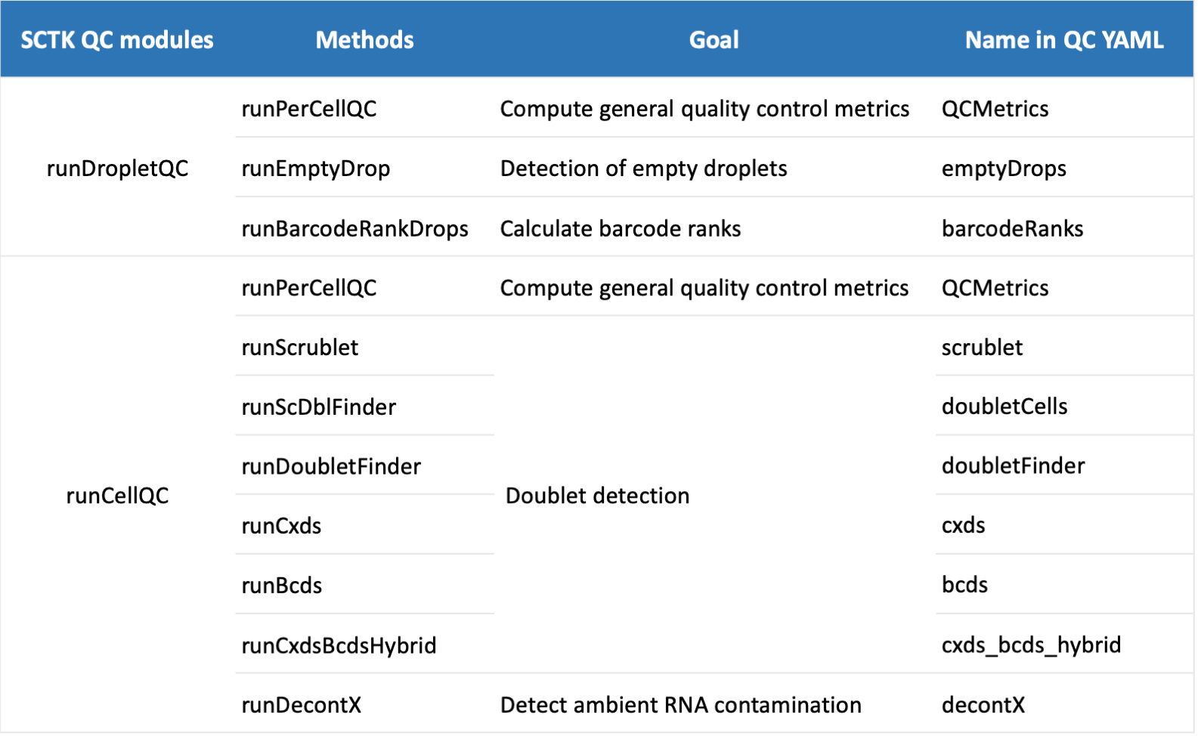The height and width of the screenshot is (736, 1198).
Task: Select the runCellQC module cell
Action: (117, 495)
